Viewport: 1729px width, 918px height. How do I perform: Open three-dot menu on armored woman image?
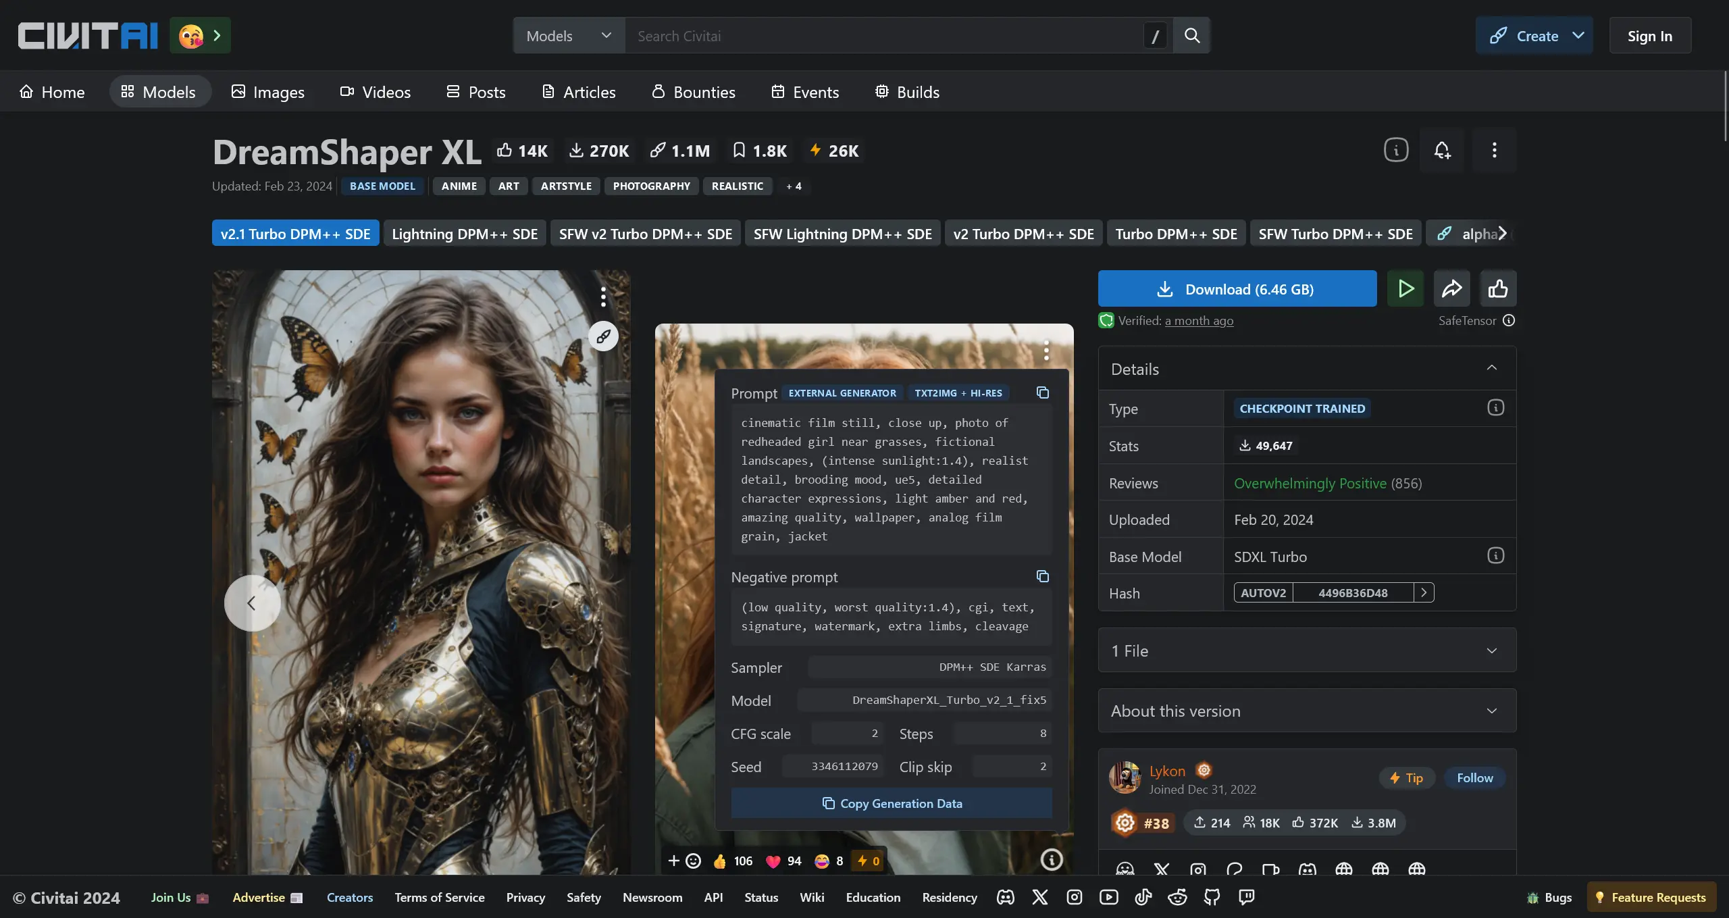point(603,297)
